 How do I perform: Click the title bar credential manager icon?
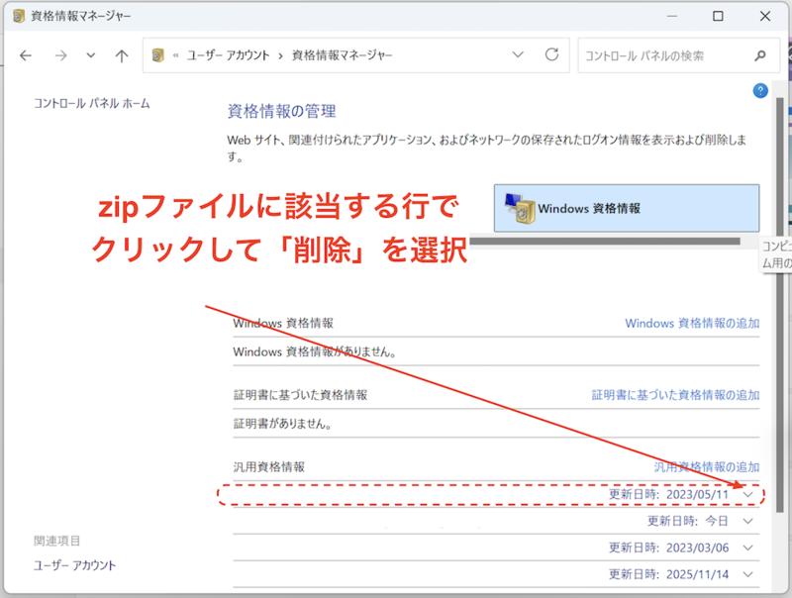tap(19, 16)
